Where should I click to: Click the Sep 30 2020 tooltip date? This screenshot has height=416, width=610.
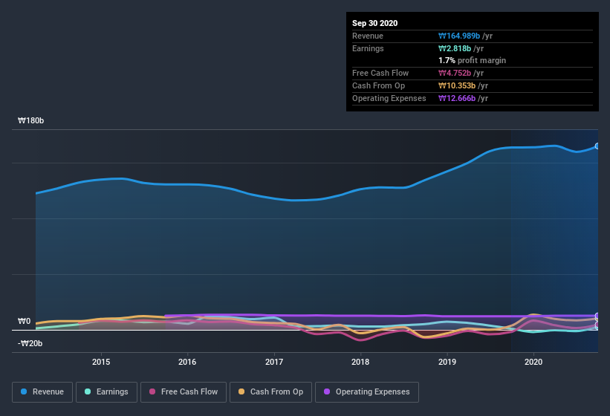click(375, 23)
